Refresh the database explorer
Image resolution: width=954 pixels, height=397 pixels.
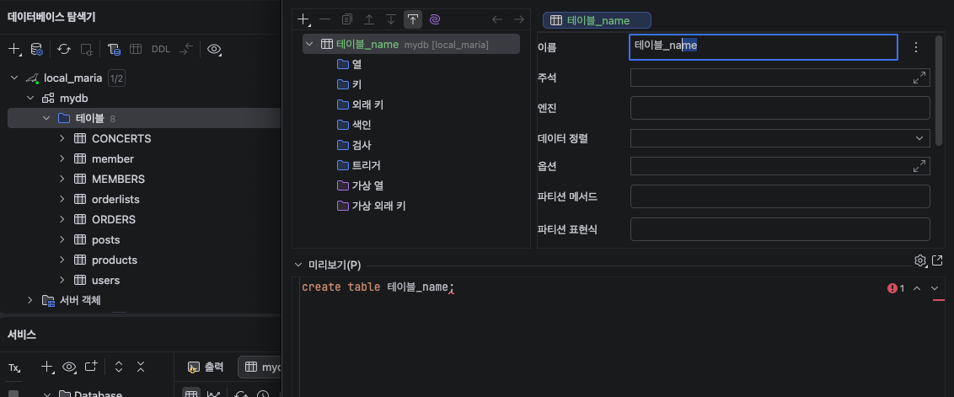pos(64,50)
